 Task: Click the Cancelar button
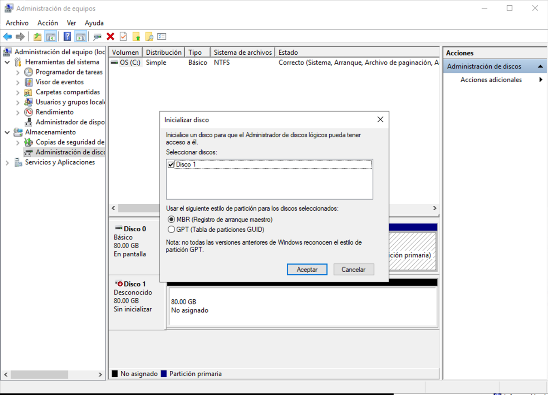coord(353,269)
